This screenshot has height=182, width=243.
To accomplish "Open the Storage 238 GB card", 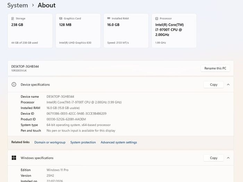I will [30, 31].
